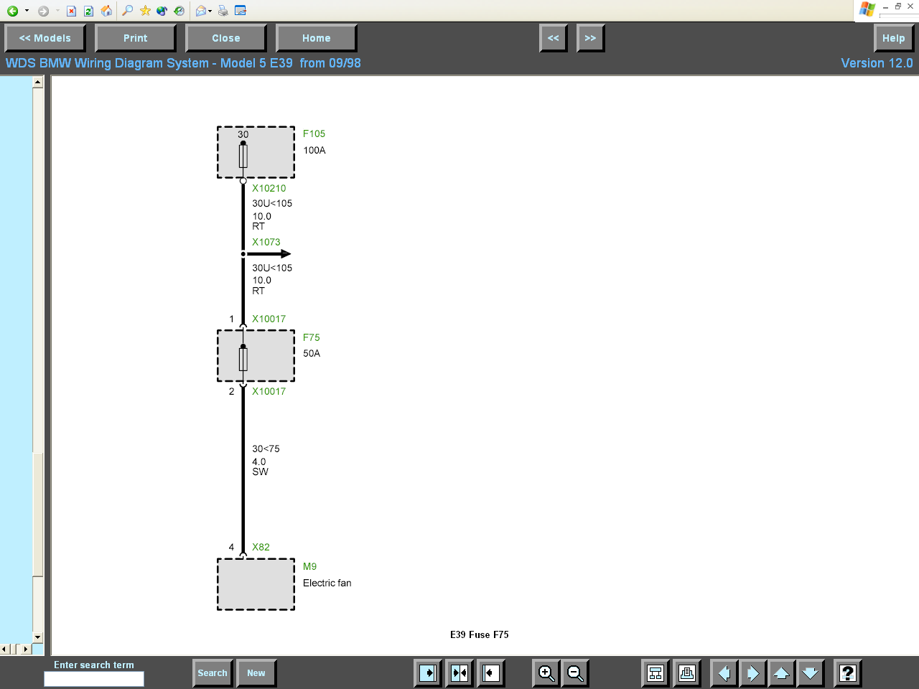Click the X1073 connector link
Viewport: 919px width, 689px height.
[x=266, y=242]
